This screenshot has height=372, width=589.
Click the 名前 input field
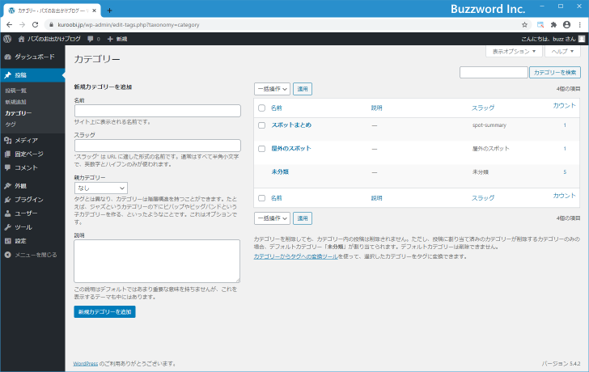[157, 111]
